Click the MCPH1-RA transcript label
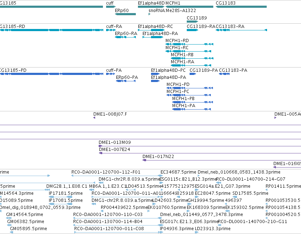This screenshot has height=234, width=301. tap(183, 62)
